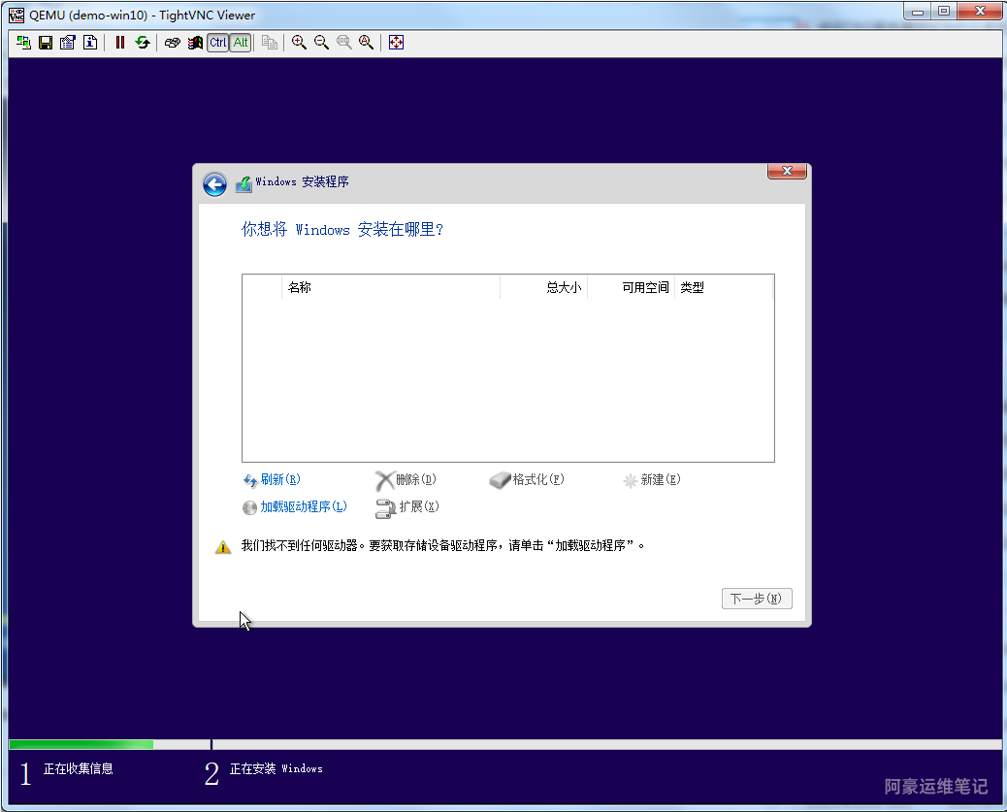Image resolution: width=1007 pixels, height=812 pixels.
Task: Toggle the Ctrl key toolbar button
Action: click(x=217, y=43)
